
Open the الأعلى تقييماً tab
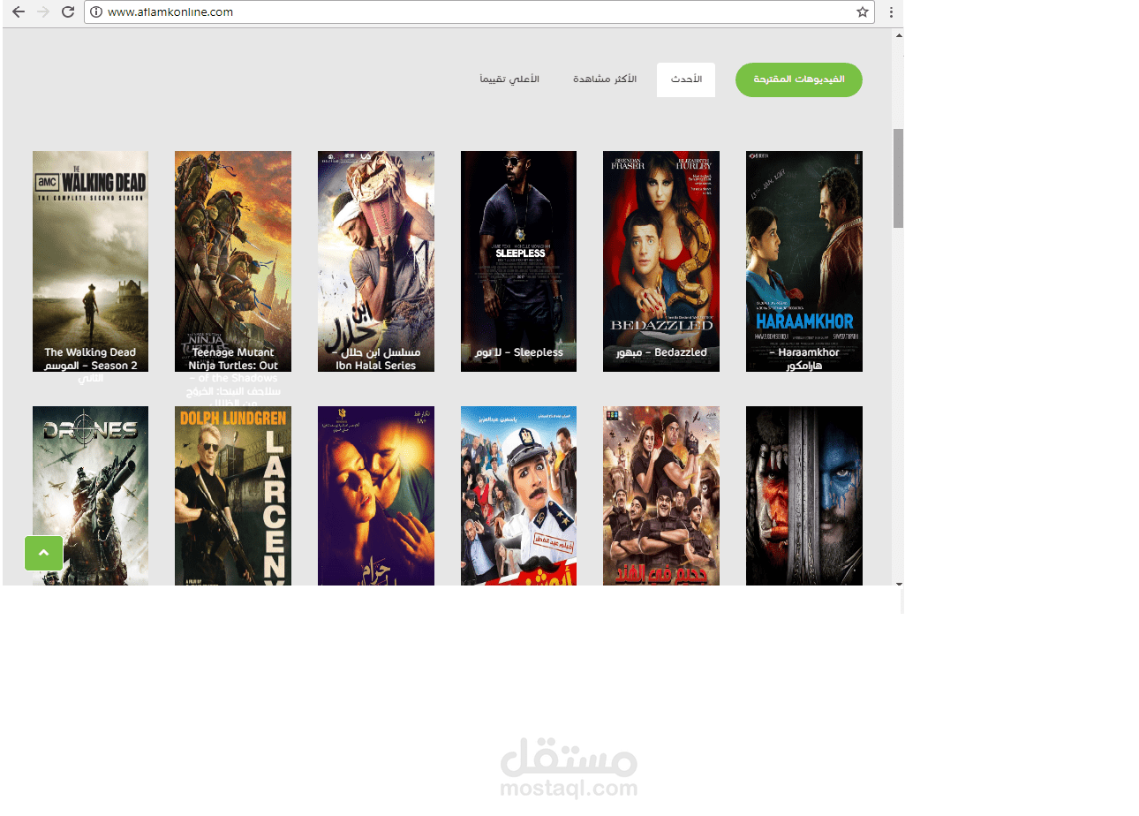509,79
